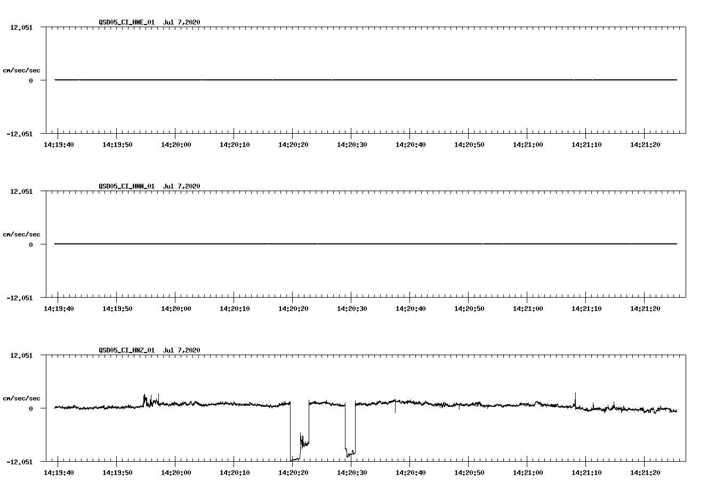Click 14:20:10 time label under HNN plot

point(235,308)
